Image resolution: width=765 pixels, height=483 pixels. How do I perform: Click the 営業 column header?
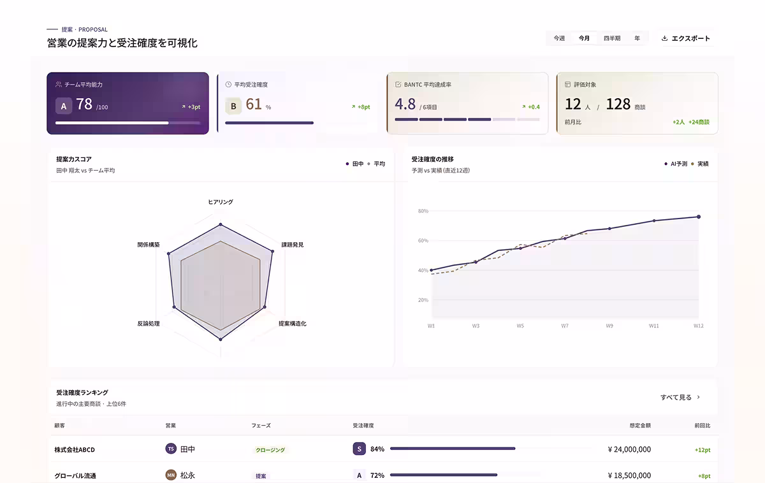[x=171, y=425]
